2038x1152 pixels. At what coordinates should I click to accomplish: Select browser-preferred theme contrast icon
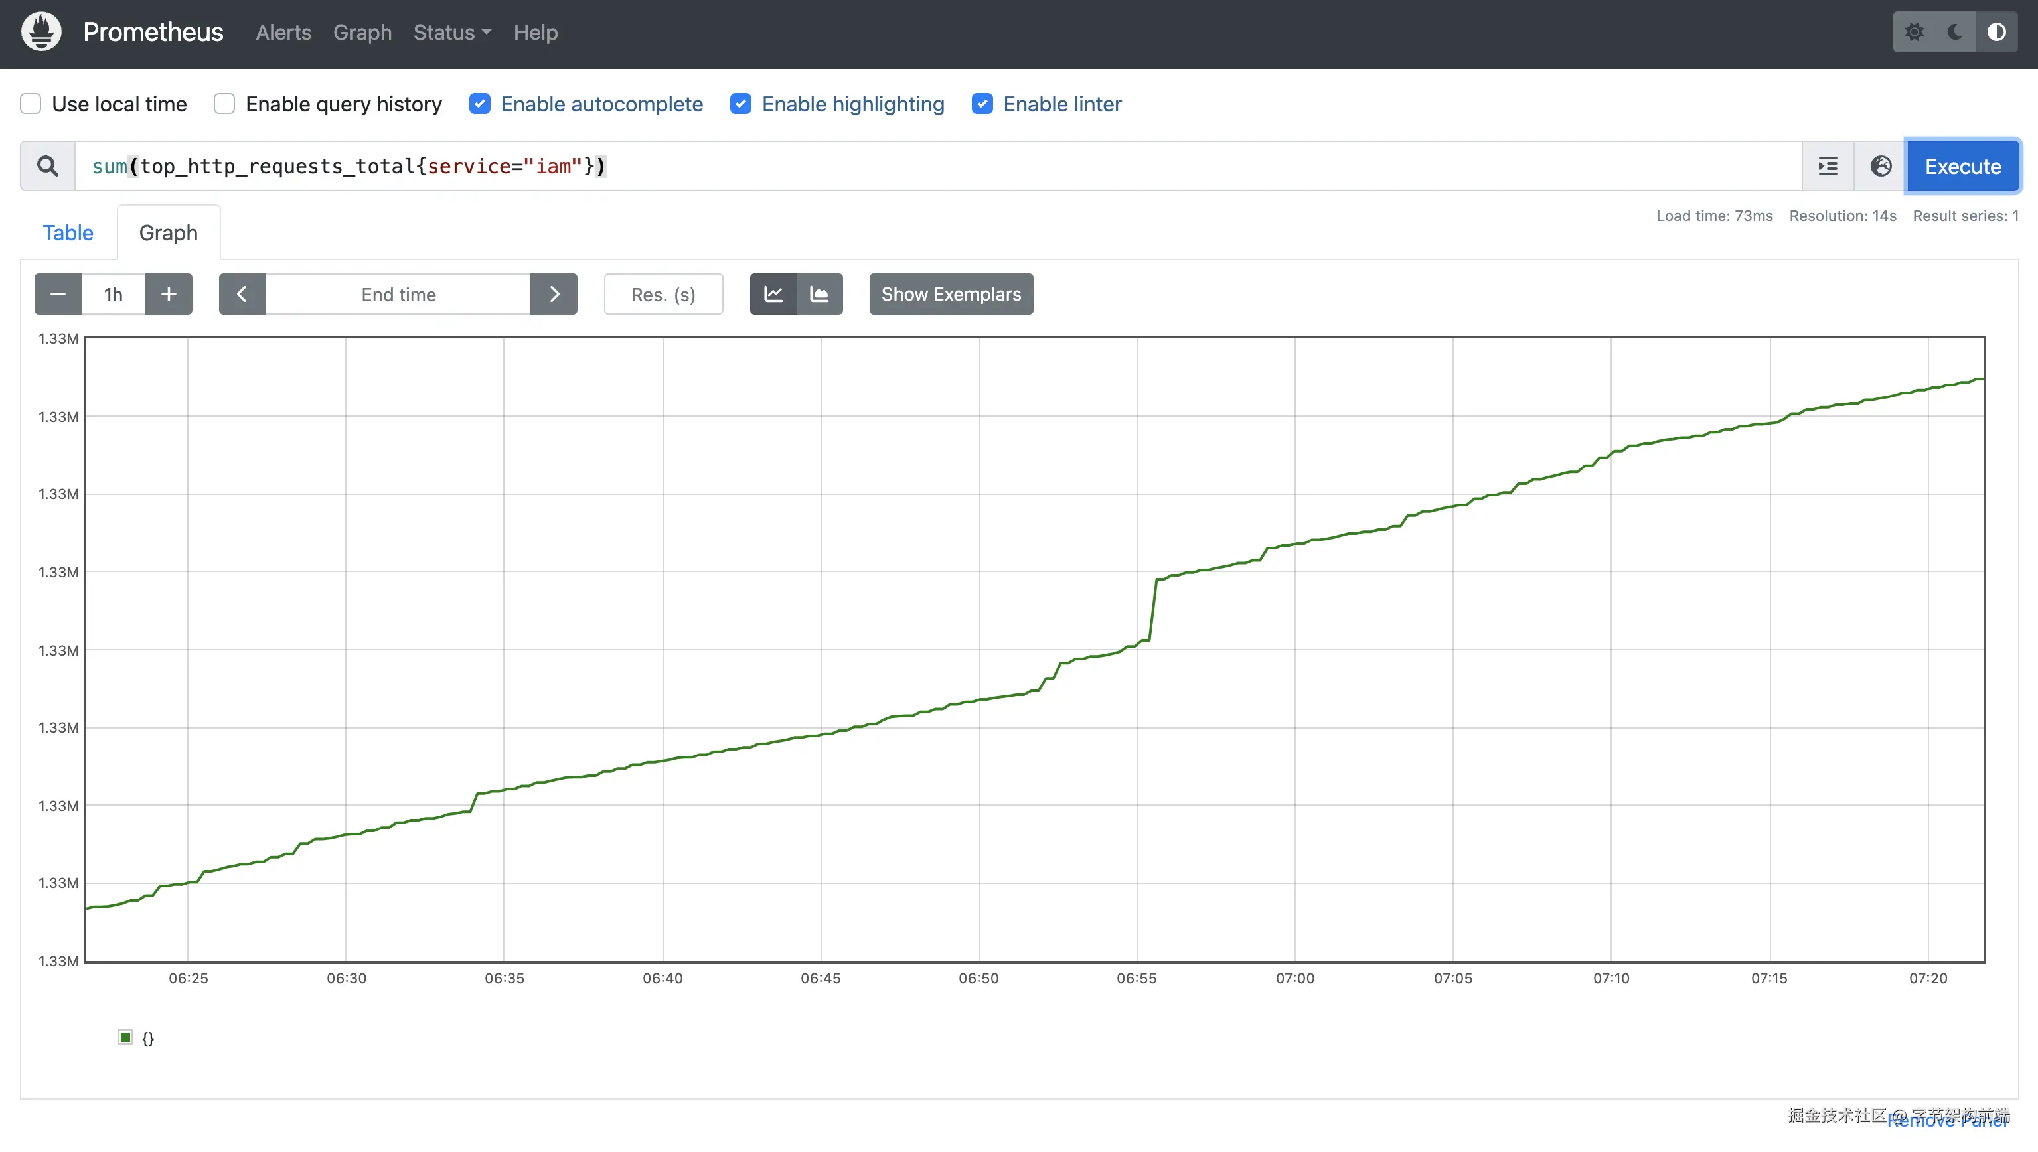(x=1996, y=33)
